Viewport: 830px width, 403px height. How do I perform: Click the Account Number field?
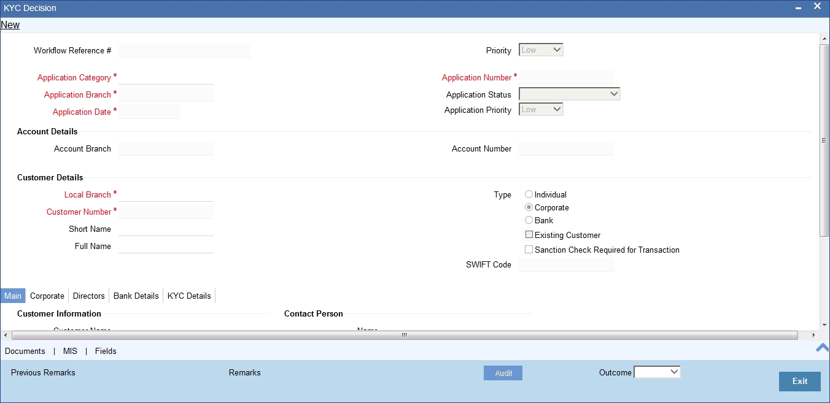(x=566, y=148)
